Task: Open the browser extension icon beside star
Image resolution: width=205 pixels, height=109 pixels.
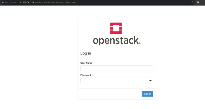Action: pos(198,2)
